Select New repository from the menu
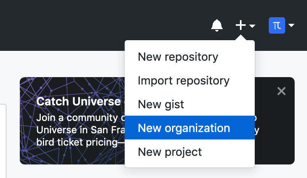This screenshot has height=178, width=307. point(178,57)
